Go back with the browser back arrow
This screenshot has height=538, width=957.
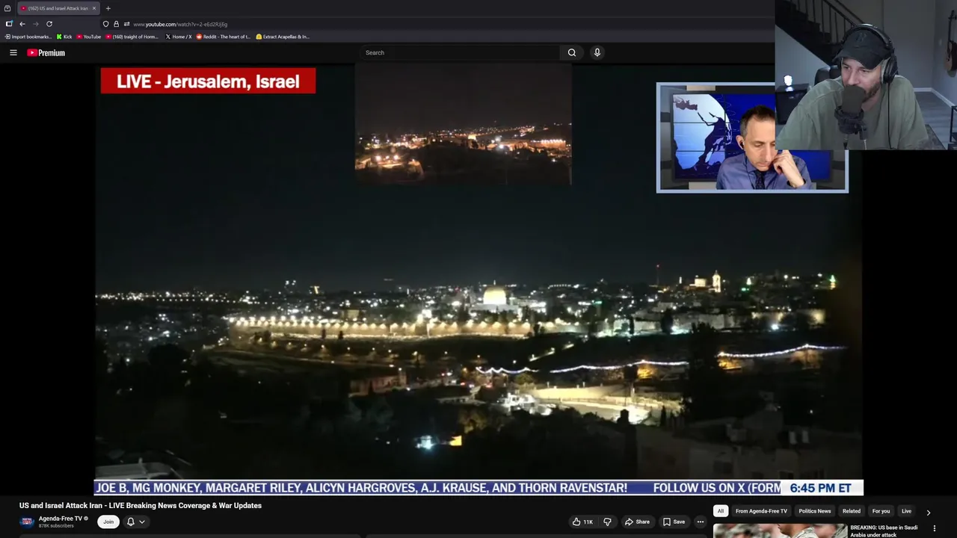click(22, 24)
